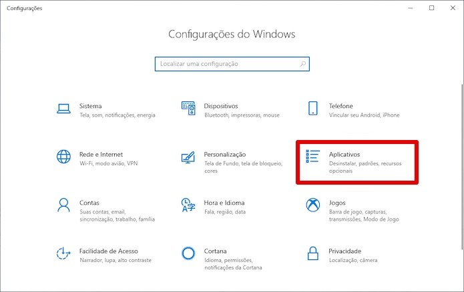Select the Contas person icon
Viewport: 464px width, 292px height.
coord(63,205)
